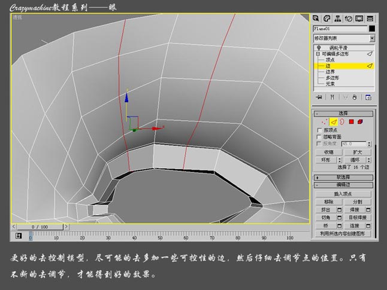Image resolution: width=387 pixels, height=290 pixels.
Task: Choose red Polygon selection mode icon
Action: click(351, 122)
